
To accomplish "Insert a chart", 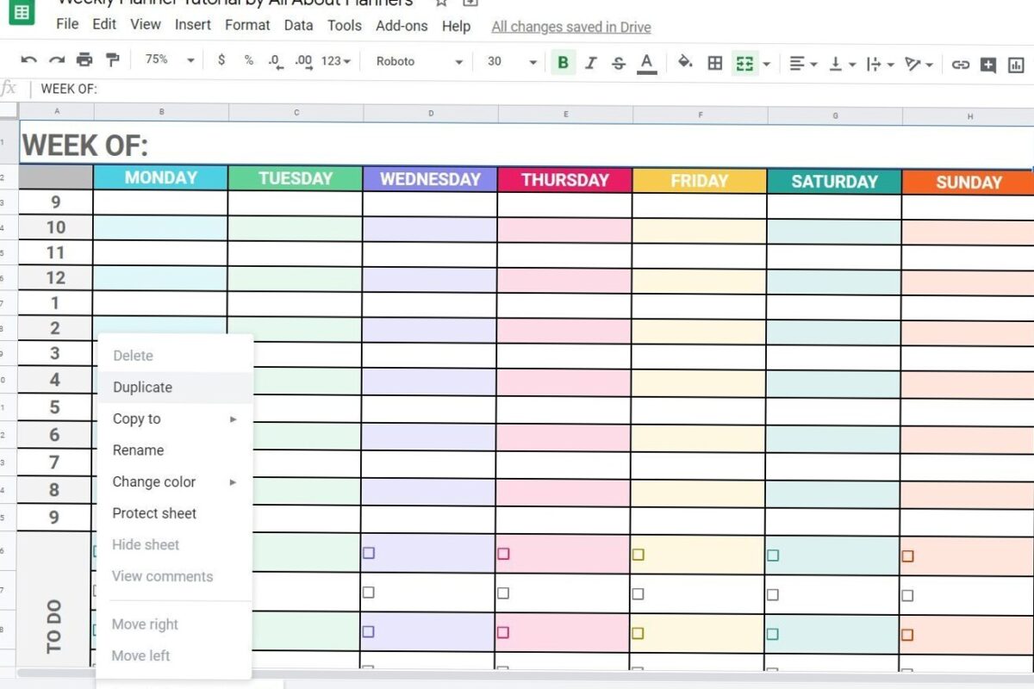I will coord(1017,62).
